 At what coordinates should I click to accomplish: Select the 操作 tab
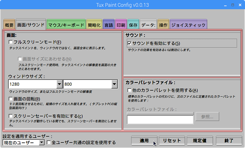pos(163,25)
